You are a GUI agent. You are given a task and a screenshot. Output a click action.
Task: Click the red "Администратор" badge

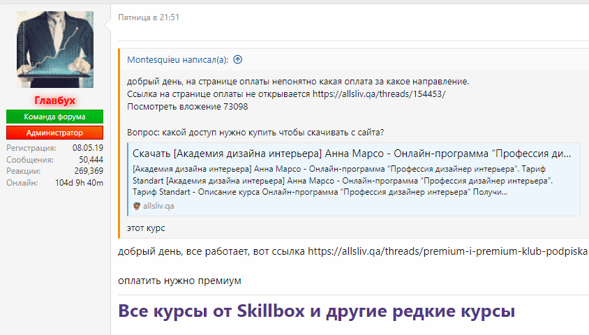[54, 133]
